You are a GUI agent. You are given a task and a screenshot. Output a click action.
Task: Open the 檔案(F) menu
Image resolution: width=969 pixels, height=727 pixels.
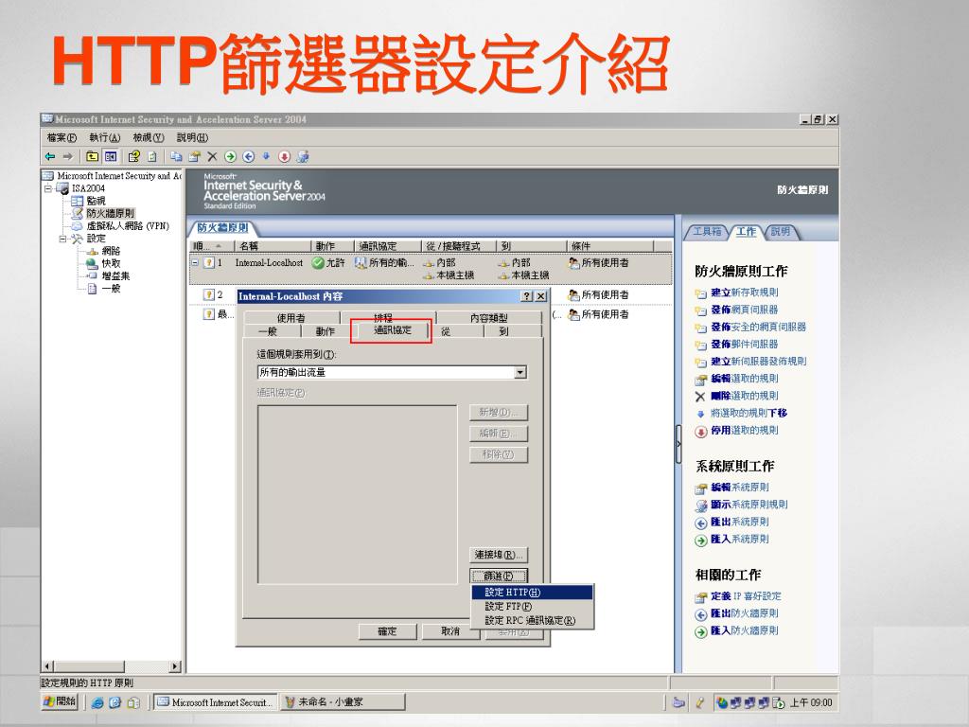tap(62, 137)
